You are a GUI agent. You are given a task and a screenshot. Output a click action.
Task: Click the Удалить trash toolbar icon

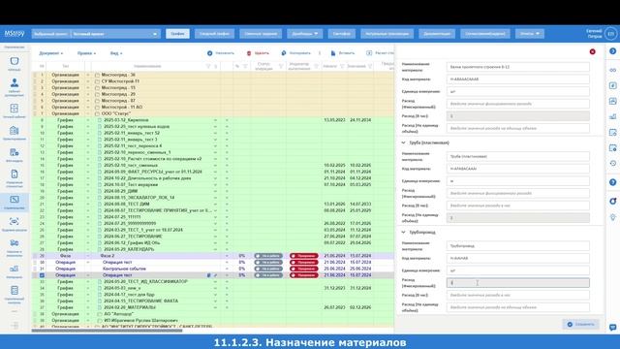coord(249,53)
